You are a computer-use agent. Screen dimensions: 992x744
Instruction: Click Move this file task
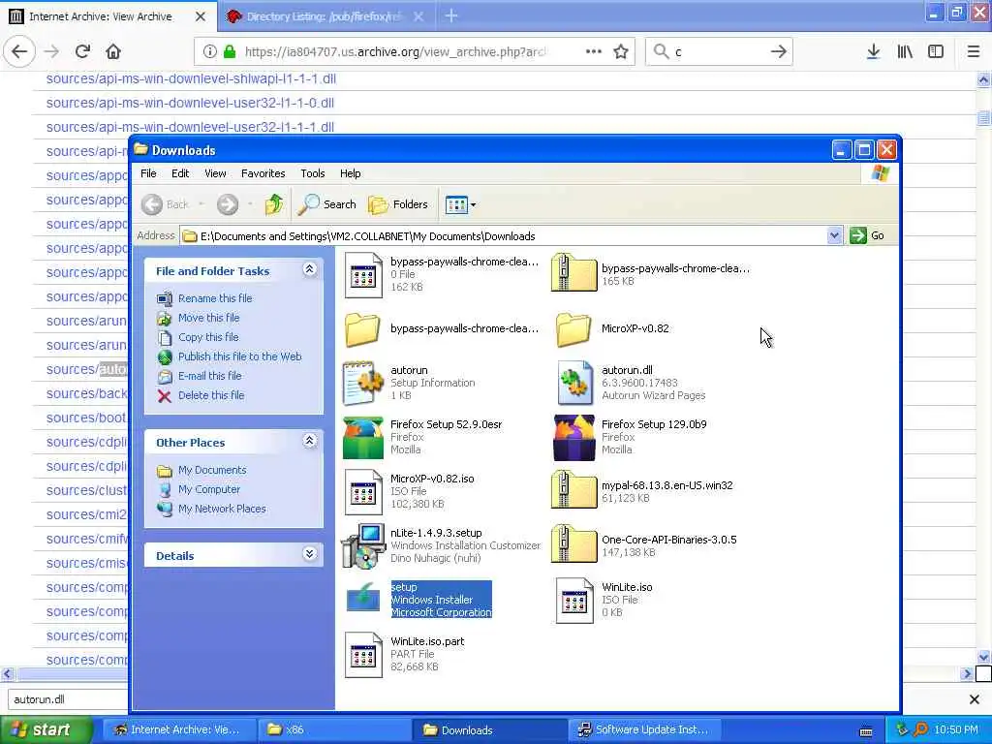tap(209, 318)
